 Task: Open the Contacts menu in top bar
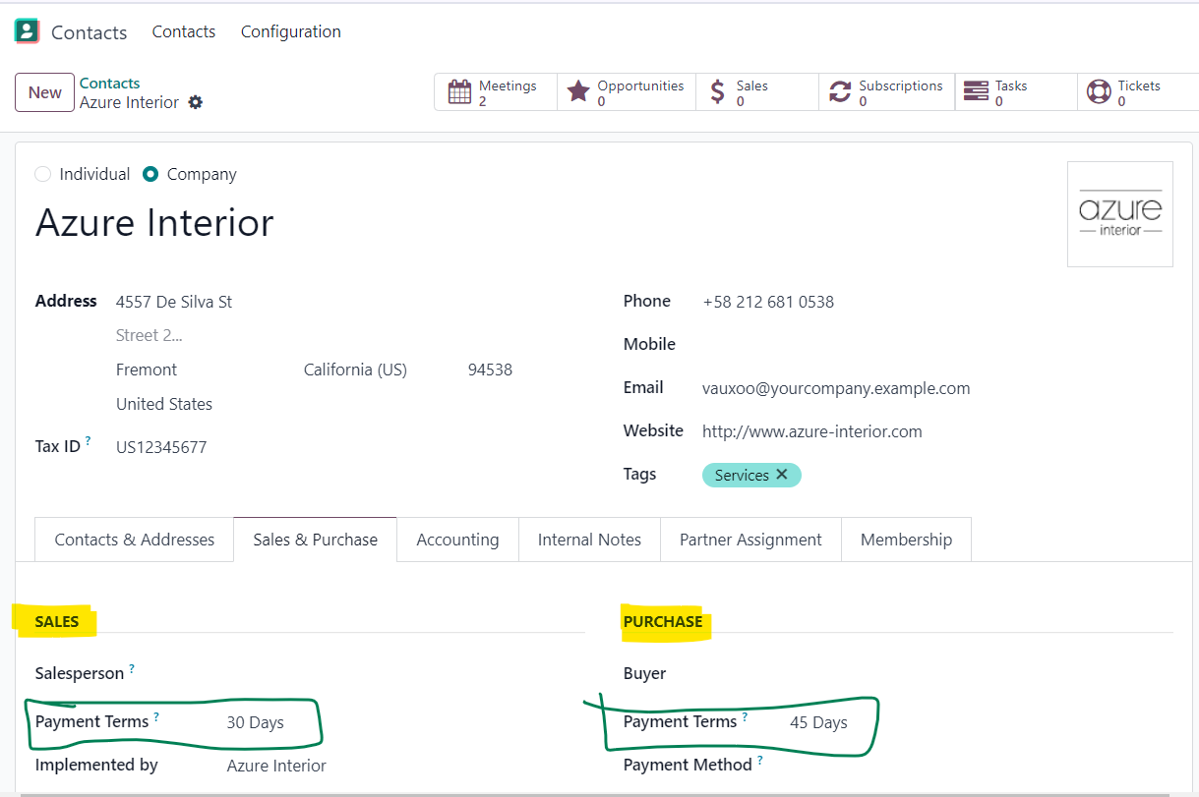(x=184, y=31)
